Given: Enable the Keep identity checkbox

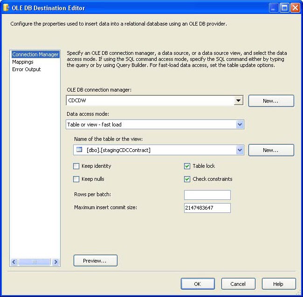Looking at the screenshot, I should [x=76, y=166].
